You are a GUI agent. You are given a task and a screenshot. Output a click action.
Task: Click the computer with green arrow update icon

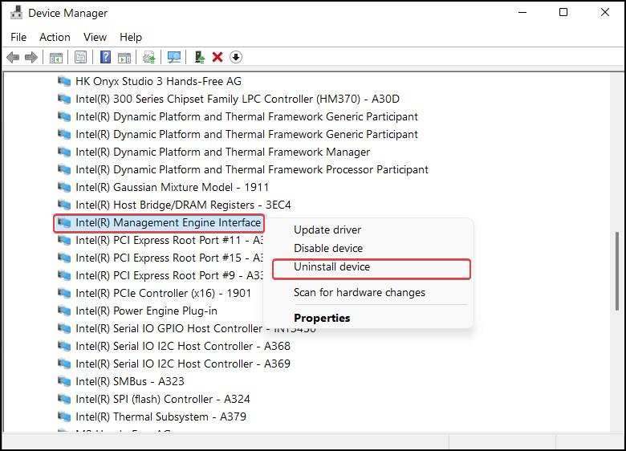coord(199,57)
